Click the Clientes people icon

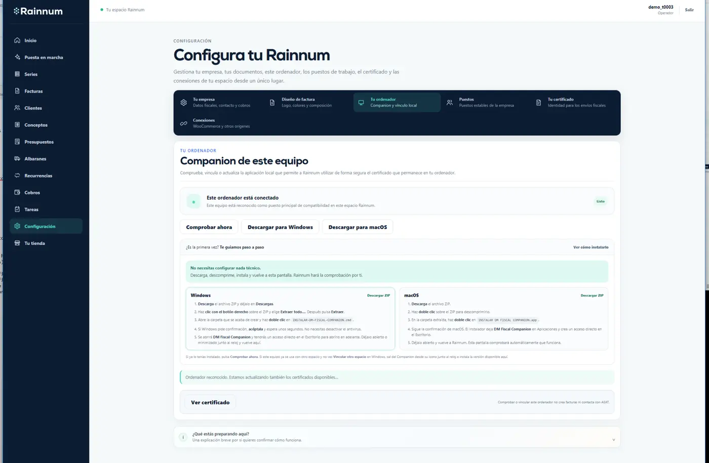click(x=17, y=108)
